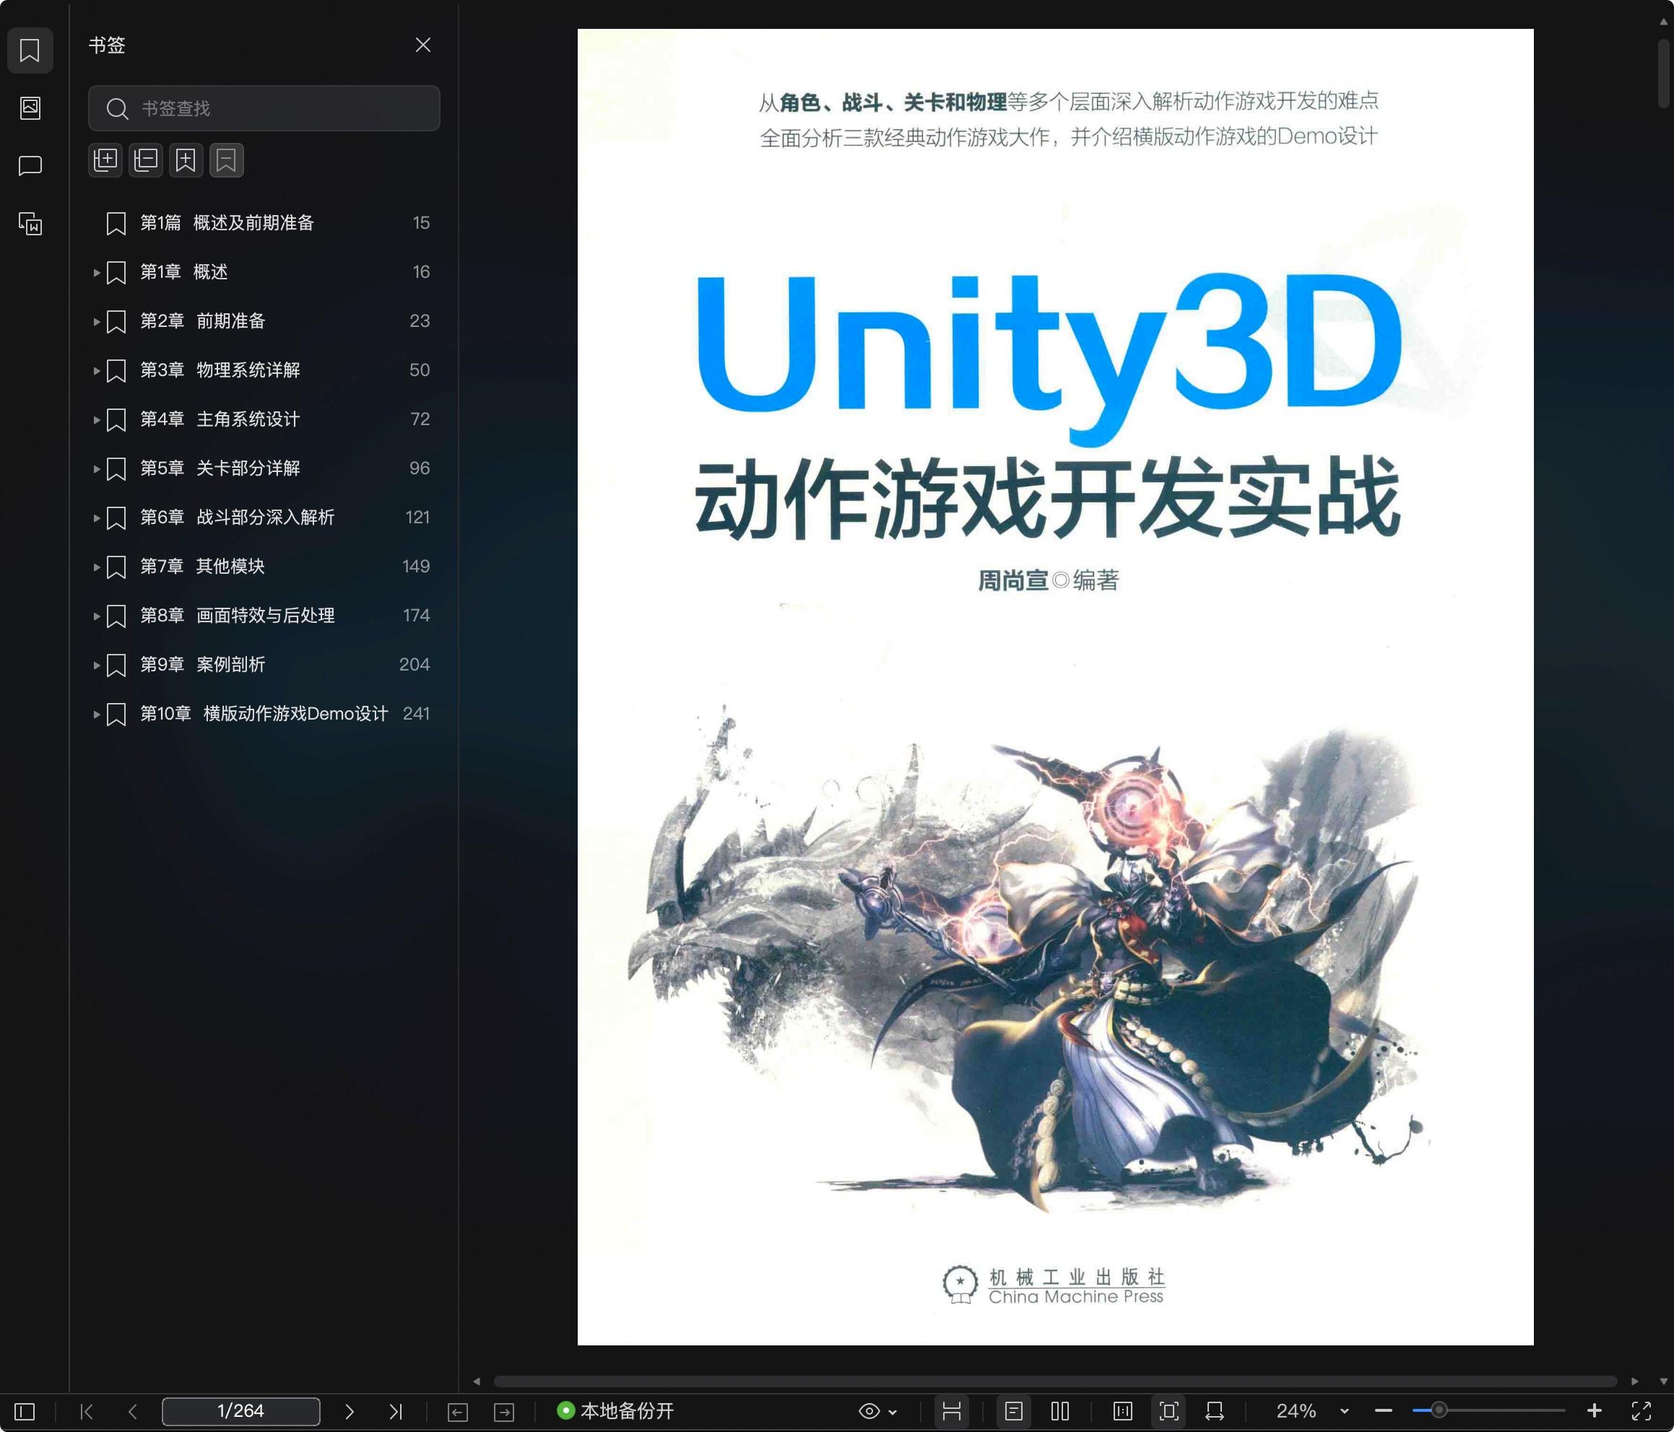Go to the first page

(x=87, y=1411)
